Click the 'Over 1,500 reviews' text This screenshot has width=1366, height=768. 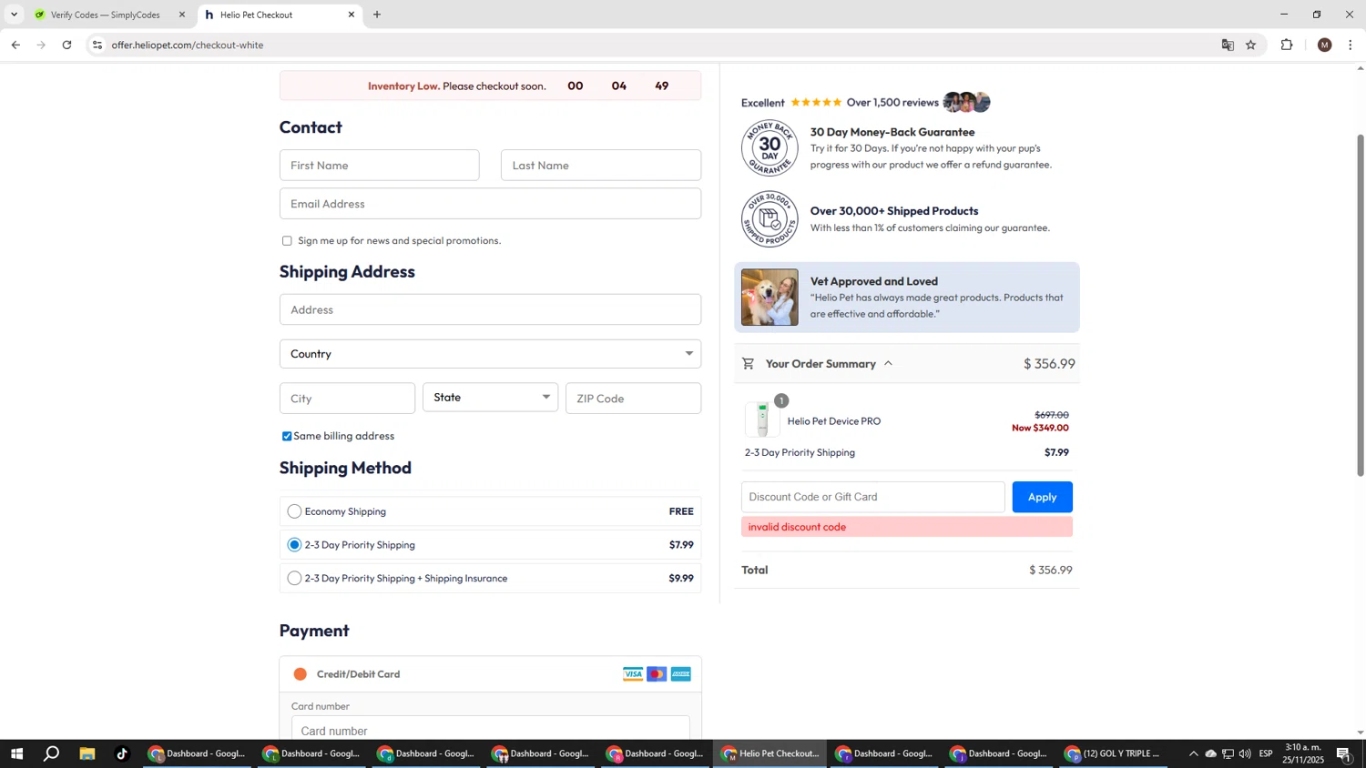pos(892,103)
